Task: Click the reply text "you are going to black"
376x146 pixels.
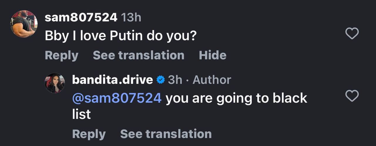Action: pos(236,98)
